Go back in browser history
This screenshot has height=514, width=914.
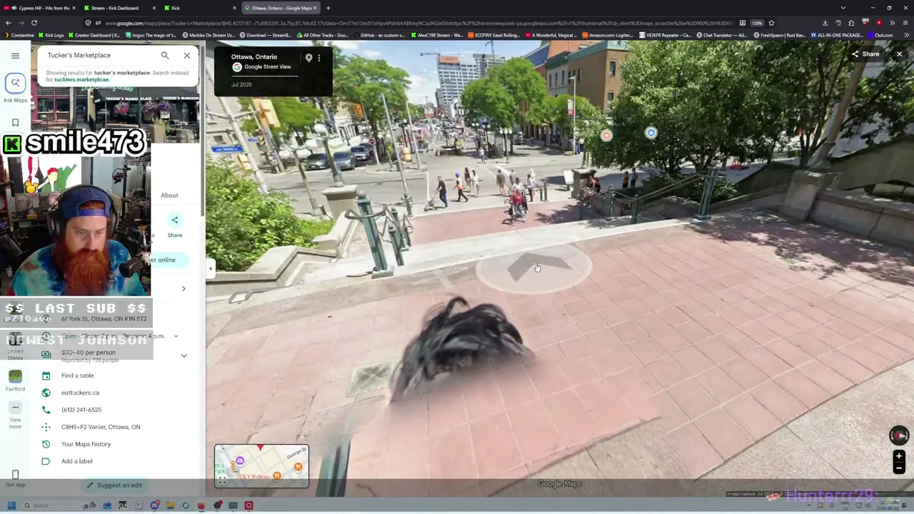pos(9,23)
